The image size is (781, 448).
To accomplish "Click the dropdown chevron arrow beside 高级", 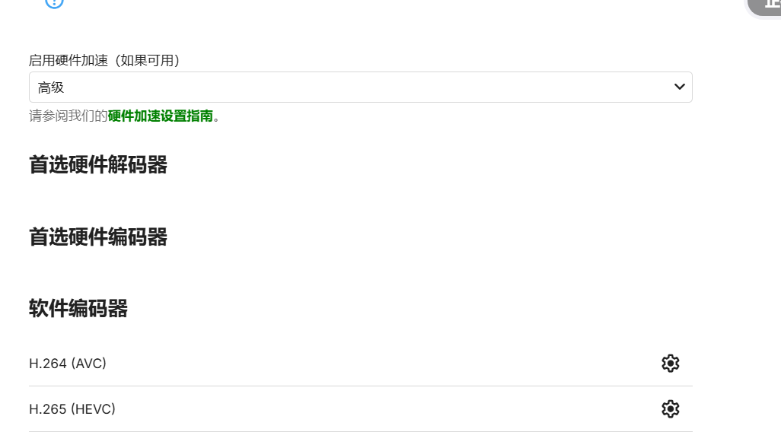I will point(680,87).
